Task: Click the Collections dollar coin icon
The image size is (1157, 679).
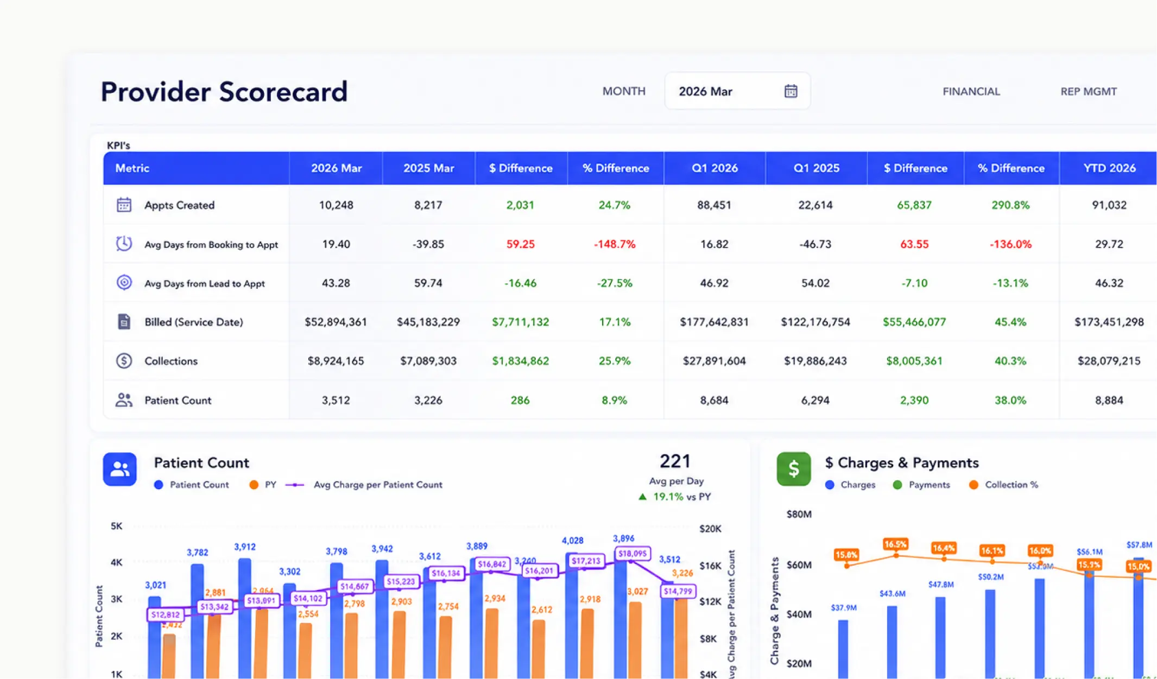Action: click(x=124, y=360)
